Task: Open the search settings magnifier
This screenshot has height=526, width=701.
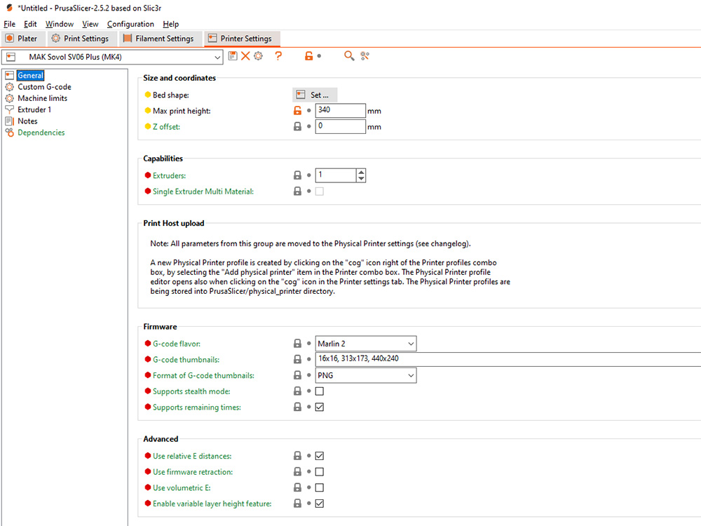Action: pyautogui.click(x=349, y=56)
